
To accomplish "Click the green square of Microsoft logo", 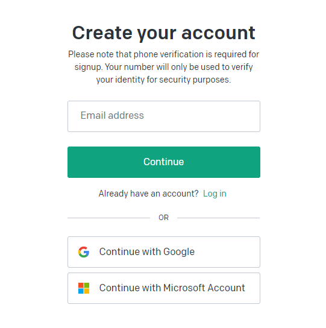I will (x=87, y=285).
